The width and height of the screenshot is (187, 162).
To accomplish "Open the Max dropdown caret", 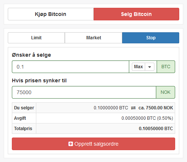I will [x=150, y=67].
